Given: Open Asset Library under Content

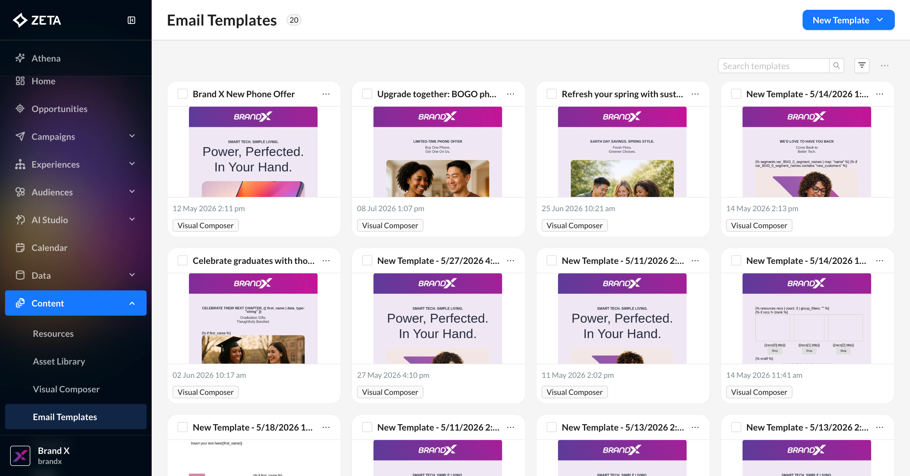Looking at the screenshot, I should (x=59, y=361).
